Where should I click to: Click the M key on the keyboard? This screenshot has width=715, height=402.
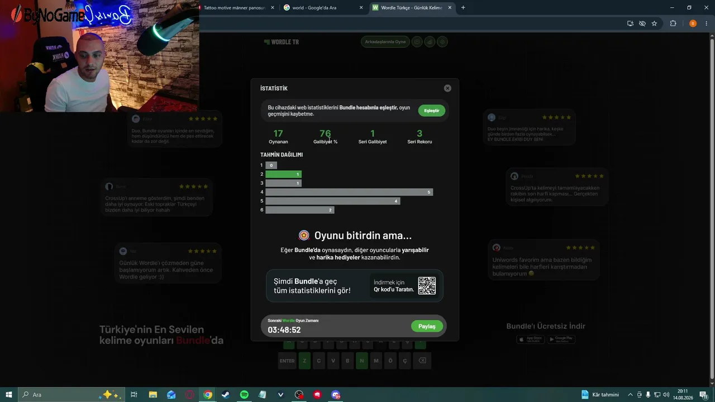coord(376,361)
